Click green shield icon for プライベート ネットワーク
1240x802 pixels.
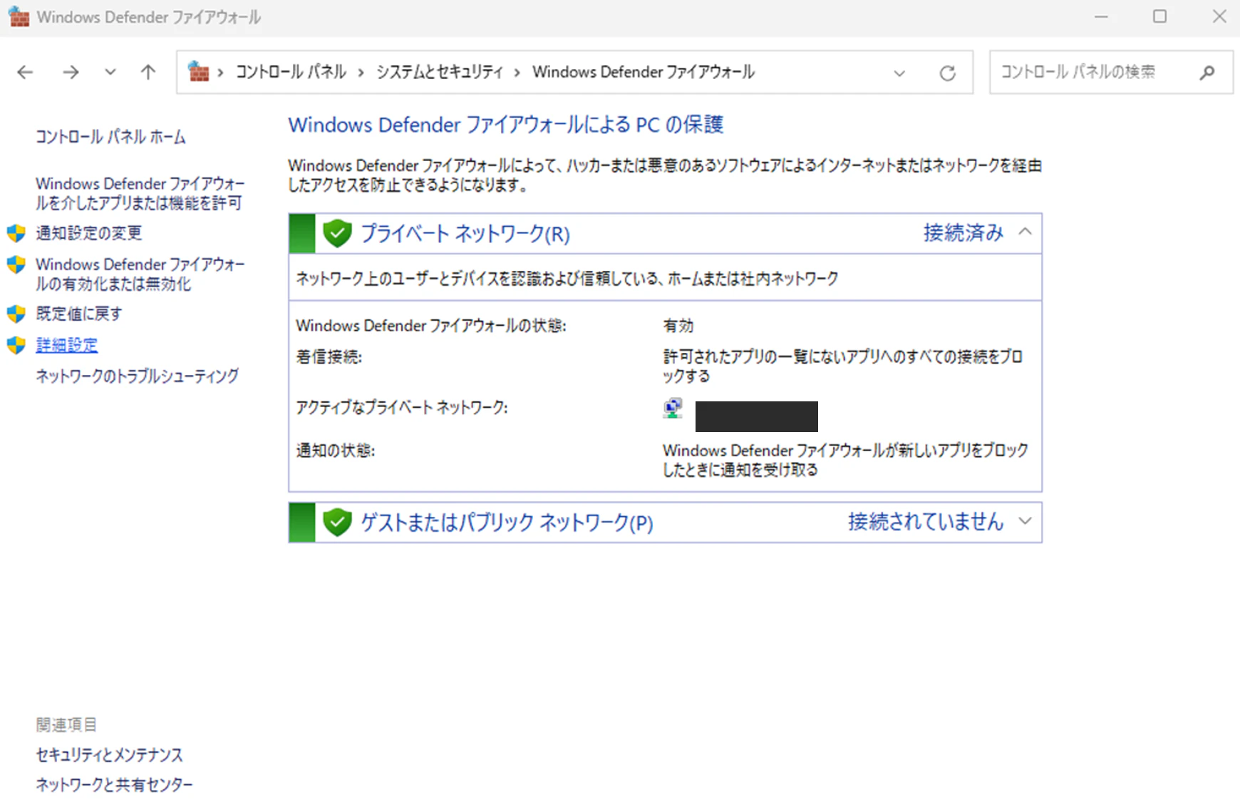tap(337, 233)
